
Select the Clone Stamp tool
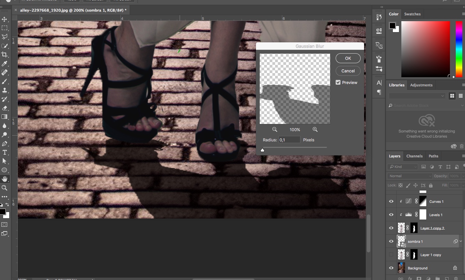tap(4, 90)
